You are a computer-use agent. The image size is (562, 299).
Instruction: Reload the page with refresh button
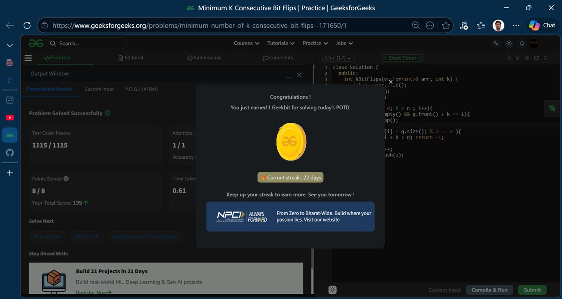coord(27,25)
